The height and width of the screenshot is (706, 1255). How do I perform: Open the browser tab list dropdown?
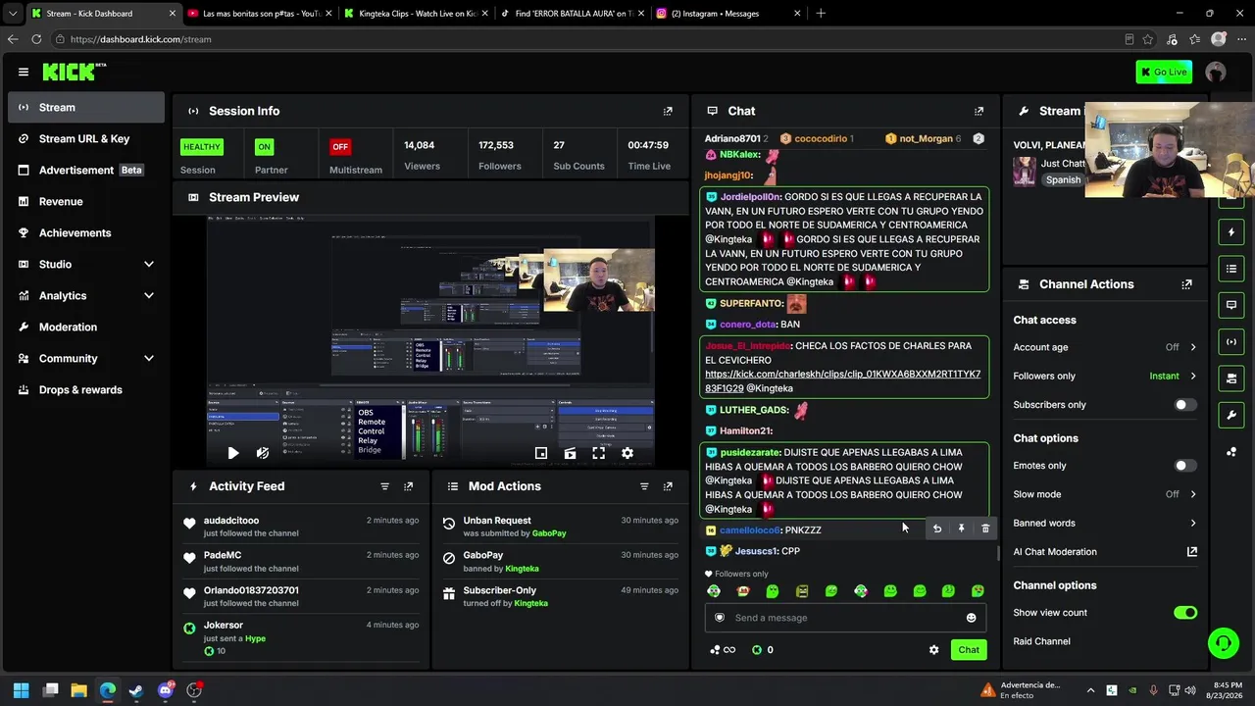12,14
